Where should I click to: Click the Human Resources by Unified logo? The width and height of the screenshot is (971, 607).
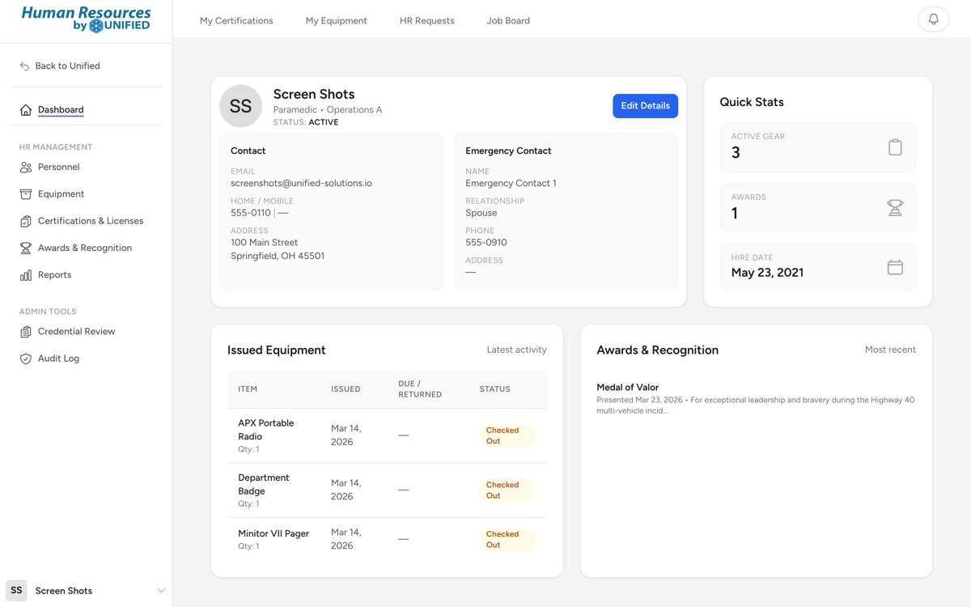point(86,19)
